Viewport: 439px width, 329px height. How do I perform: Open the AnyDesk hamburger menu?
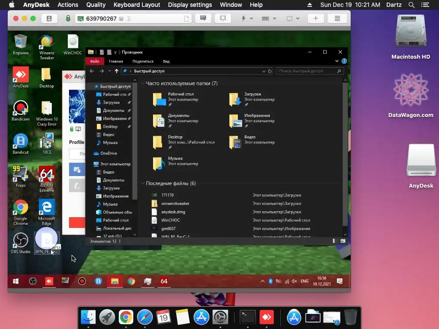point(337,18)
